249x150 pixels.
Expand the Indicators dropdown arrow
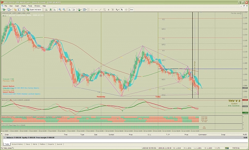point(81,10)
